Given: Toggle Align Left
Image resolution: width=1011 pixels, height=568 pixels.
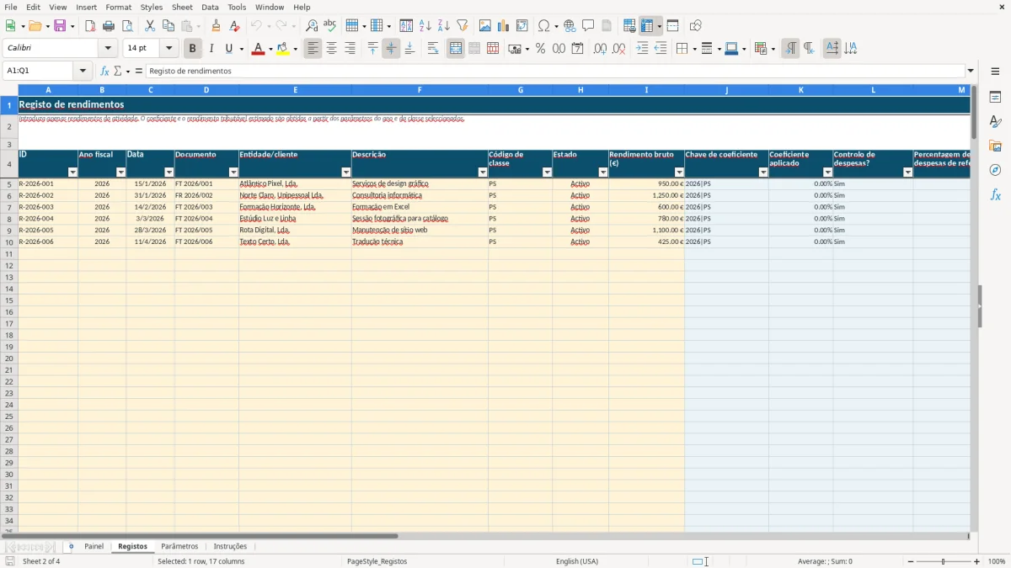Looking at the screenshot, I should [313, 49].
